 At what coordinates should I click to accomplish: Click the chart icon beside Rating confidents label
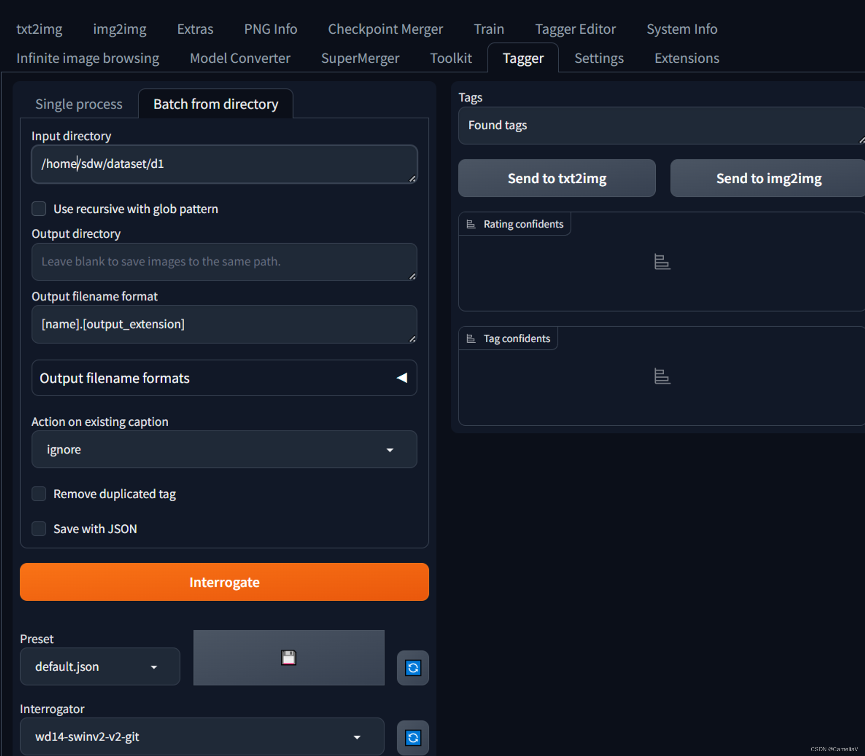pyautogui.click(x=471, y=224)
